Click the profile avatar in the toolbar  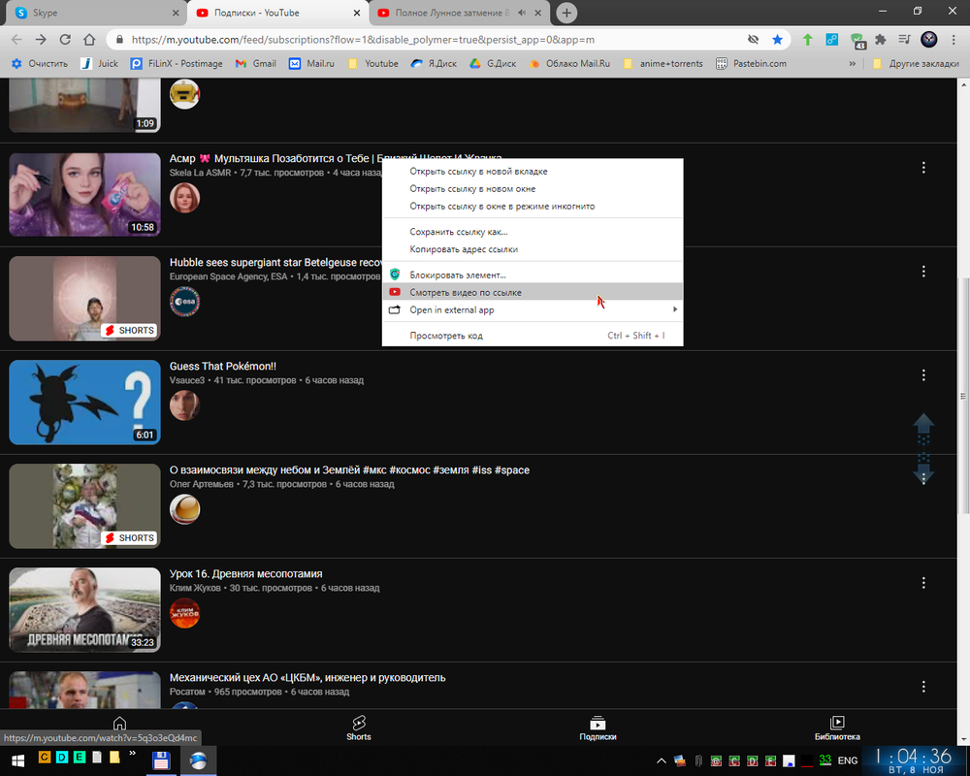(x=929, y=40)
